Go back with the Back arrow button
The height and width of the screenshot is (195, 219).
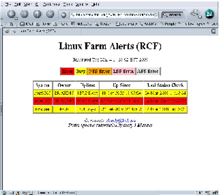pyautogui.click(x=11, y=14)
